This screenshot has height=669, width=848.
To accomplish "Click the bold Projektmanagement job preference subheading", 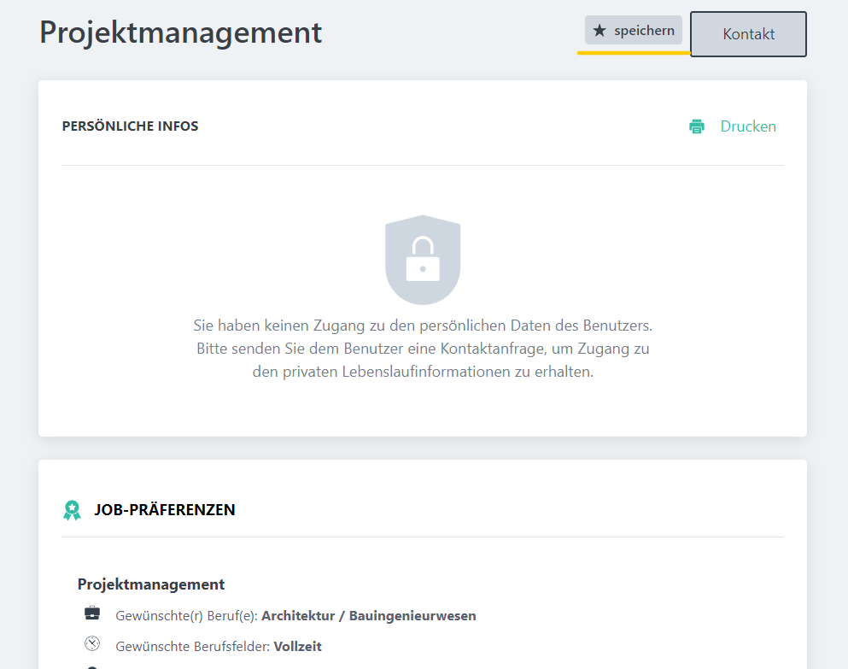I will tap(151, 584).
